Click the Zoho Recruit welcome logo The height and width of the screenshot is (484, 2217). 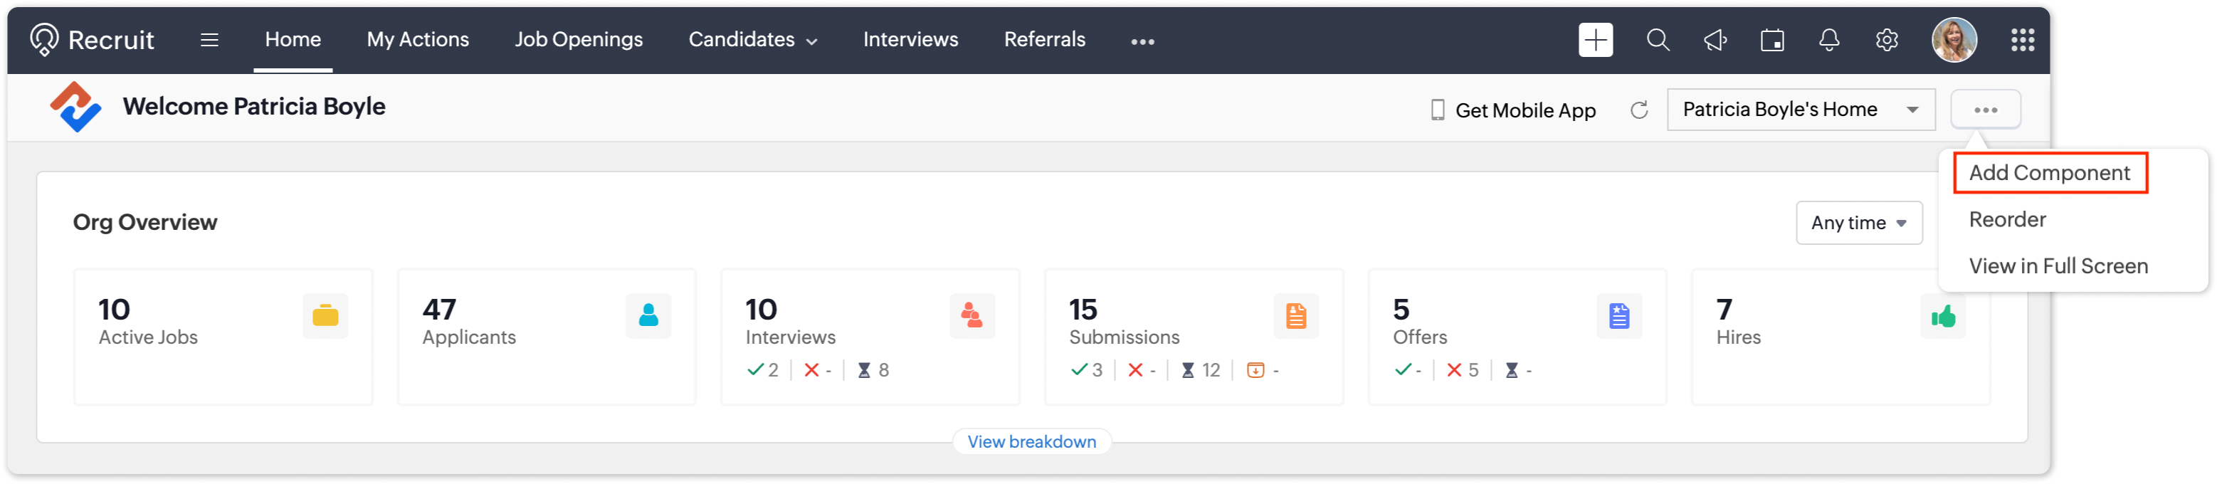75,107
